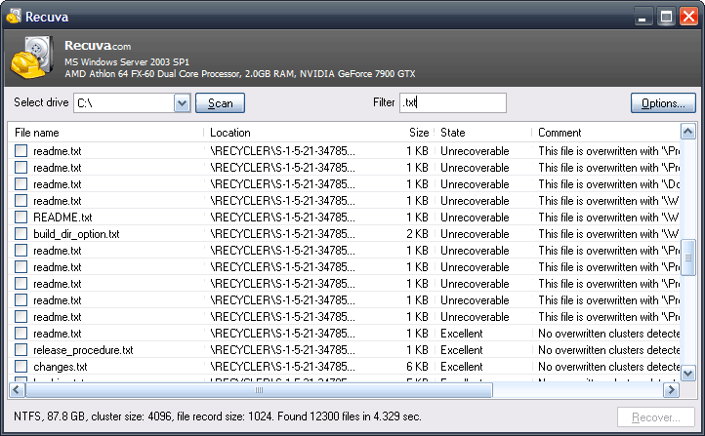Click the Recuva title bar app icon
The width and height of the screenshot is (705, 436).
pyautogui.click(x=13, y=16)
